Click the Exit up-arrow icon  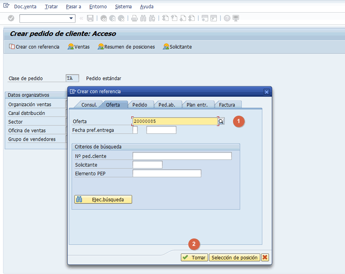(x=112, y=18)
